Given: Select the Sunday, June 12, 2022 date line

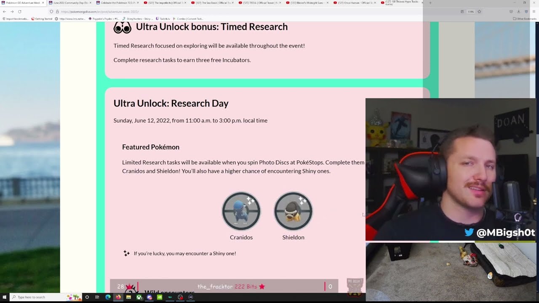Looking at the screenshot, I should click(x=190, y=120).
